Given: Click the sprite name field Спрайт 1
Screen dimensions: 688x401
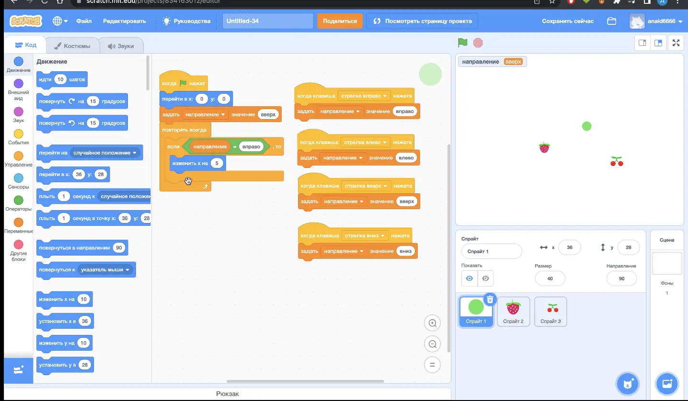Looking at the screenshot, I should pos(492,251).
